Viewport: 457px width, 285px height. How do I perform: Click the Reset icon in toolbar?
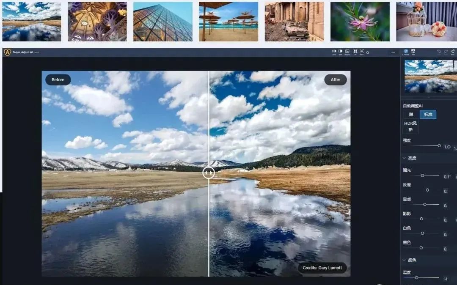tap(453, 52)
